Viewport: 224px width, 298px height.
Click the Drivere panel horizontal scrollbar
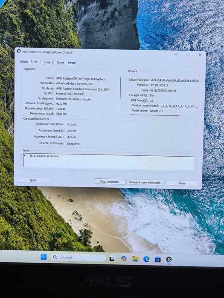click(x=154, y=115)
